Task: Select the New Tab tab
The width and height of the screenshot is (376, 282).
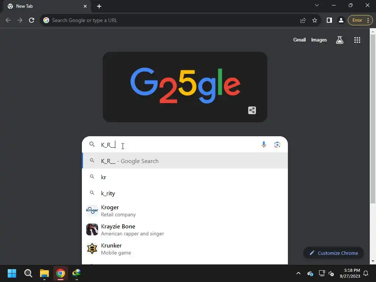Action: point(47,6)
